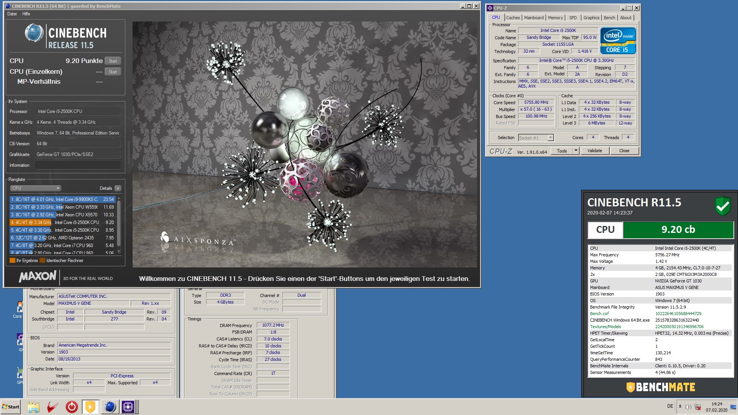This screenshot has height=415, width=738.
Task: Switch to CPU-Z chip taskbar icon
Action: 128,407
